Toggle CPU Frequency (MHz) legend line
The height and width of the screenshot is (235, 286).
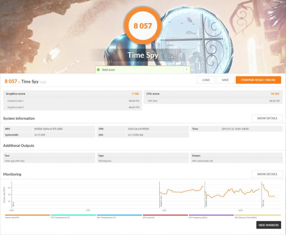tap(211, 216)
